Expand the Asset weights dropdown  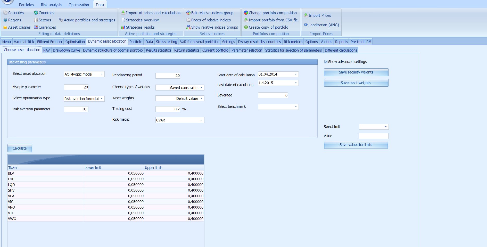tap(201, 98)
